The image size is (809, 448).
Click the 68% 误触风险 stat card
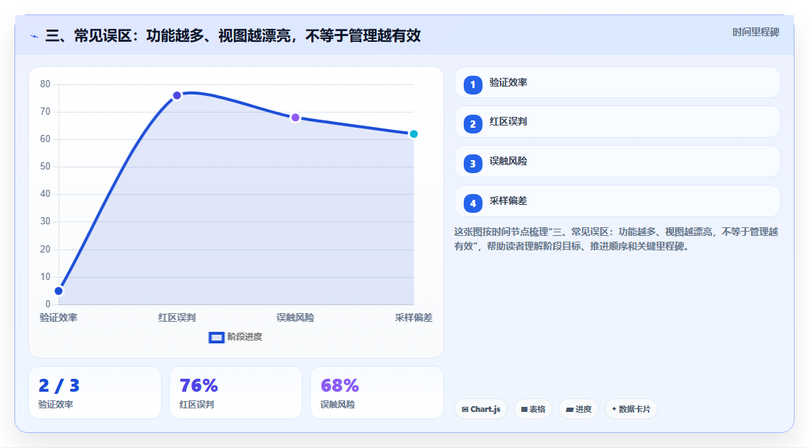click(376, 392)
